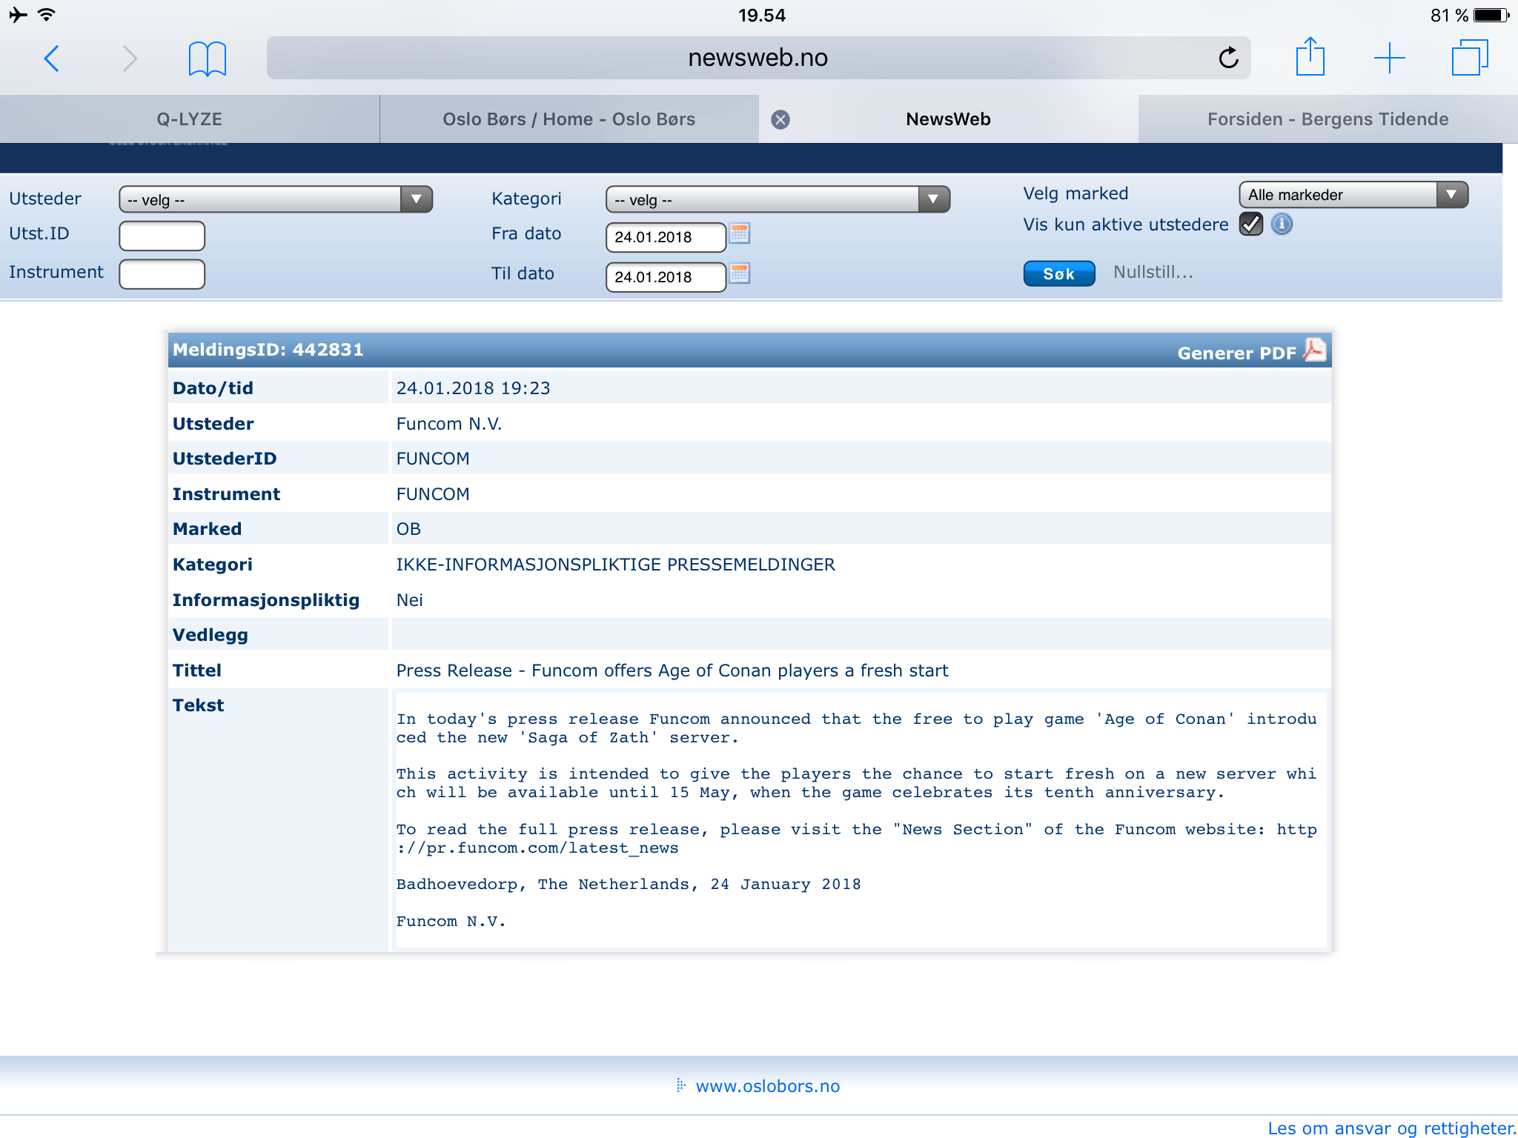The height and width of the screenshot is (1138, 1518).
Task: Switch to Forsiden - Bergens Tidende tab
Action: (x=1328, y=119)
